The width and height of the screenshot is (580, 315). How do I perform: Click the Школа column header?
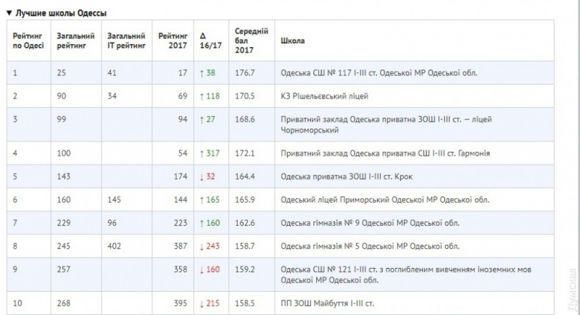click(x=292, y=41)
